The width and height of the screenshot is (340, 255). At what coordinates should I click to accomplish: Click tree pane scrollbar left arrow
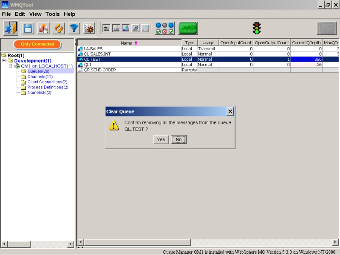[4, 244]
